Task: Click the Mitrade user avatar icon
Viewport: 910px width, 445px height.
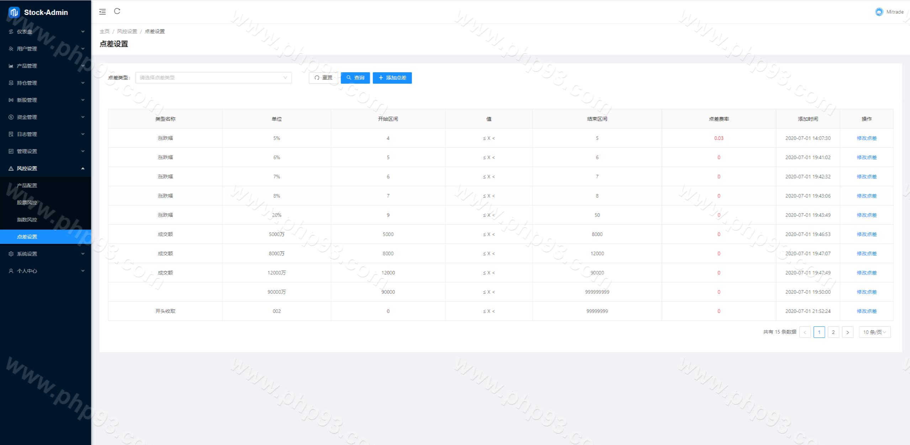Action: click(x=879, y=12)
